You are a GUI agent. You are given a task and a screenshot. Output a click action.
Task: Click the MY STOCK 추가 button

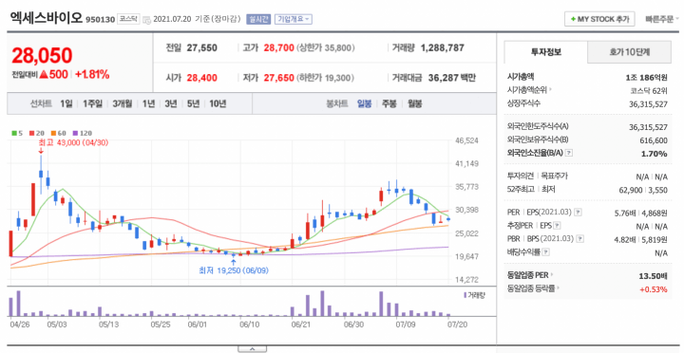599,19
